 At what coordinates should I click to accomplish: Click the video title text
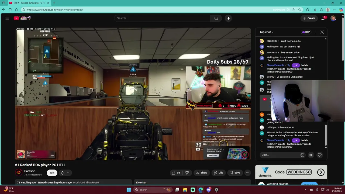coord(40,165)
